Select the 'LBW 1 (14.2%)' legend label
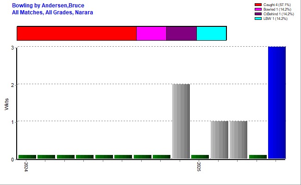The width and height of the screenshot is (301, 185). coord(275,18)
